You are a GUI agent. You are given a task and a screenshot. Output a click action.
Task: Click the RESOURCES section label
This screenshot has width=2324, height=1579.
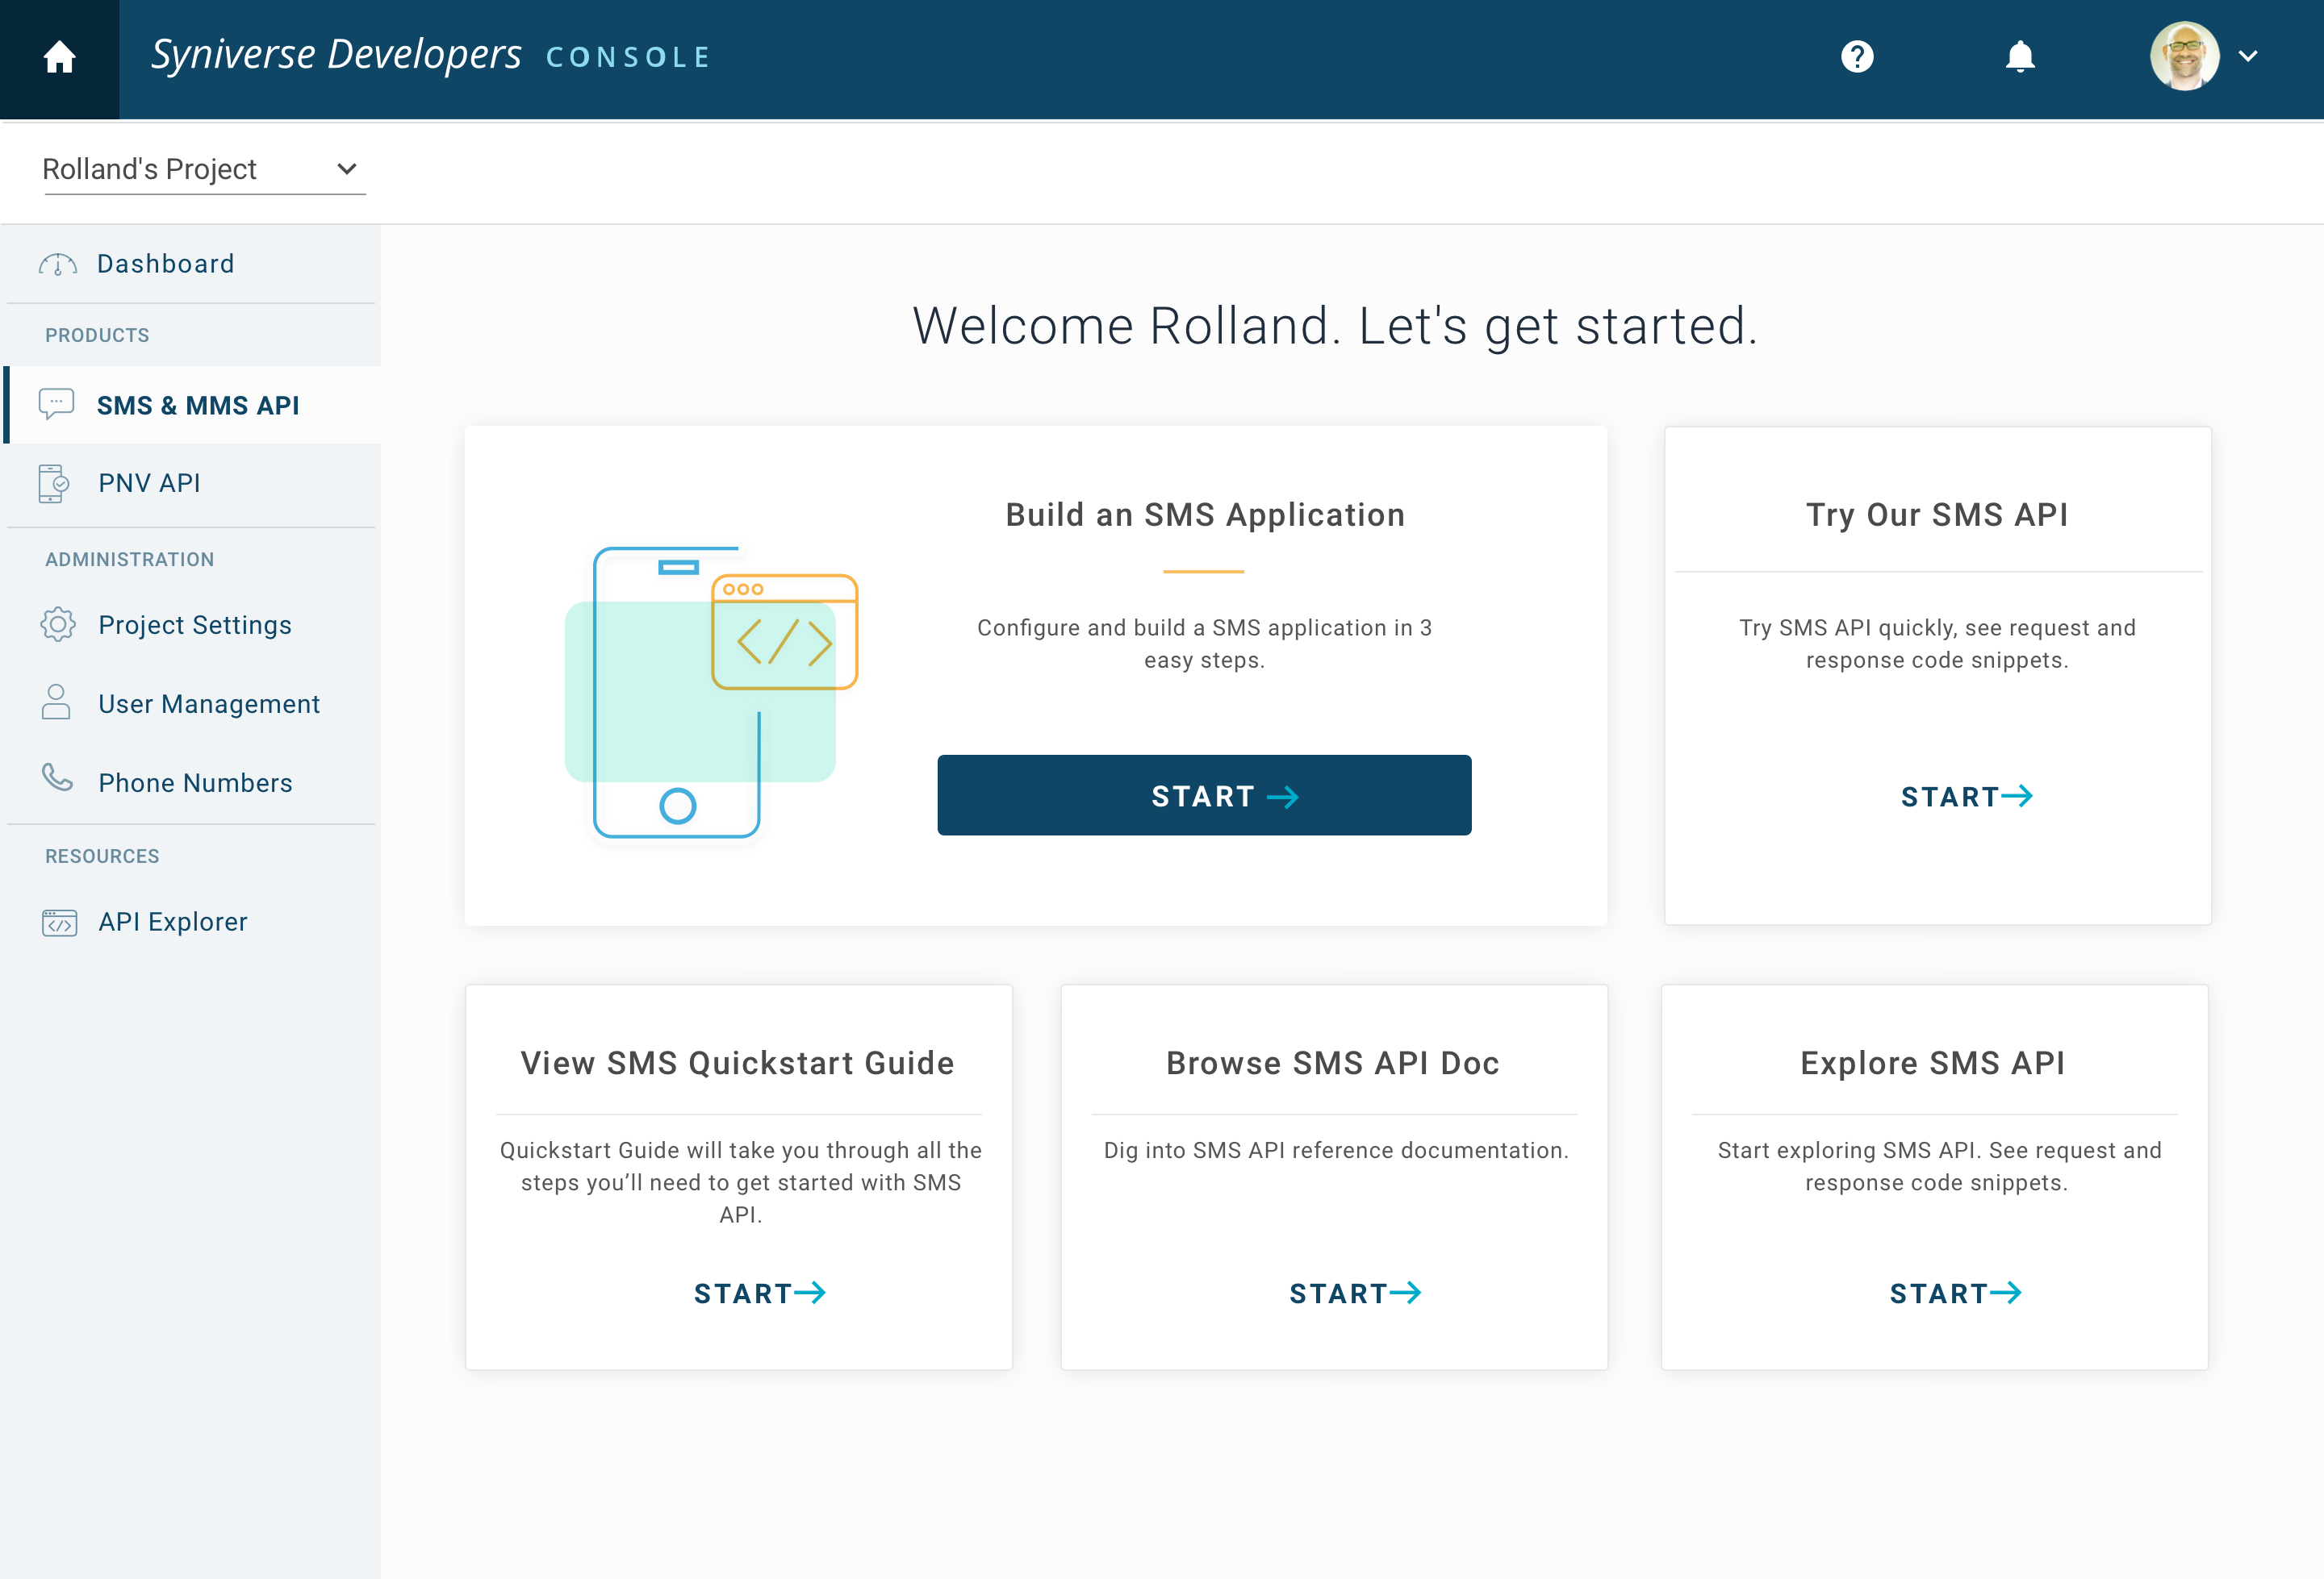coord(102,856)
